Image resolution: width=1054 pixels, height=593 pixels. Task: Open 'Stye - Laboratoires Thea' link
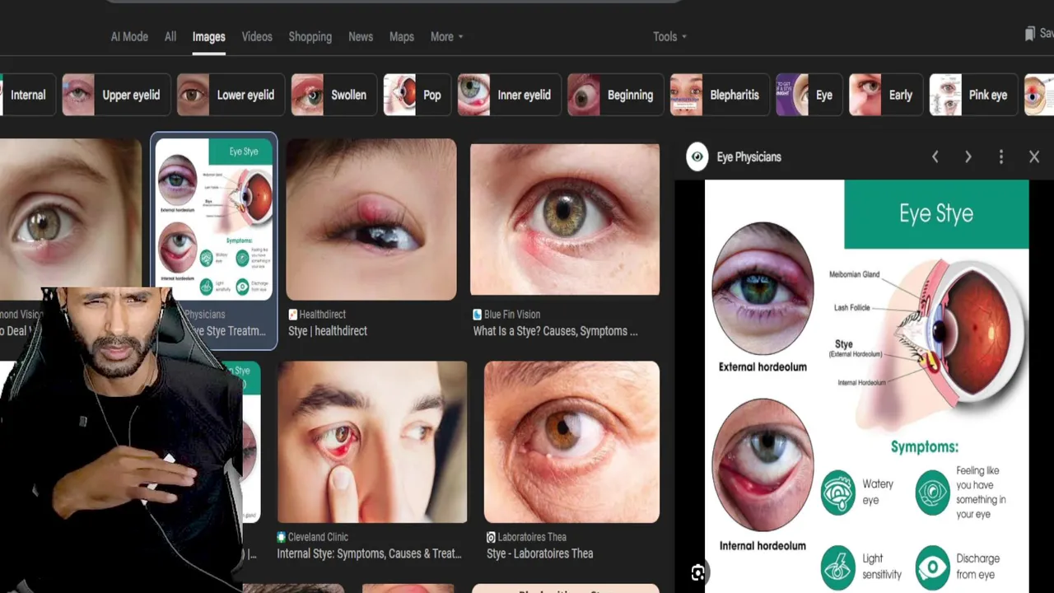pyautogui.click(x=539, y=553)
